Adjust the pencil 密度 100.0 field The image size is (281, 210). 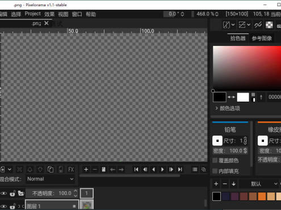pyautogui.click(x=230, y=151)
